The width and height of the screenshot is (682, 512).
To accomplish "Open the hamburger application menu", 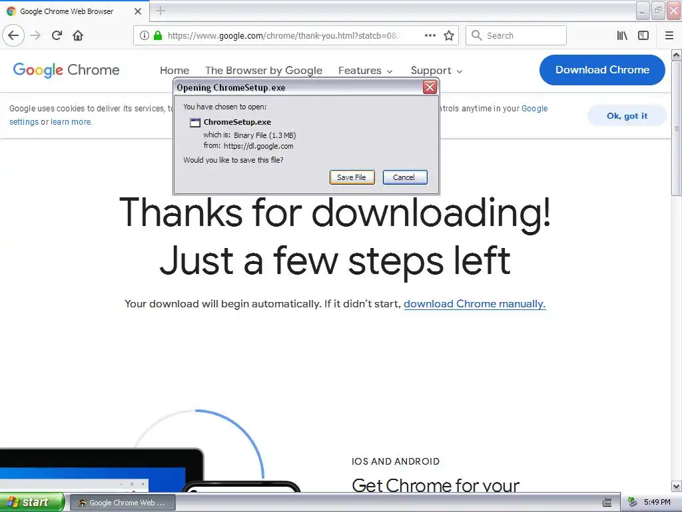I will pos(669,35).
